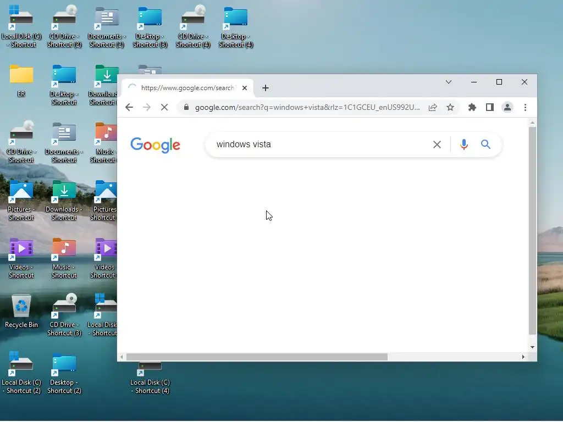Open the side panel icon
This screenshot has width=563, height=422.
(x=490, y=107)
